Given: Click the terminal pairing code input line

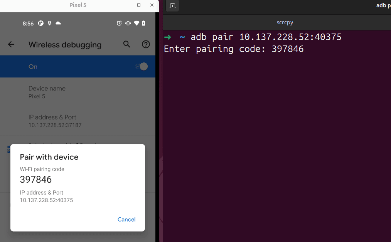Looking at the screenshot, I should [x=234, y=49].
